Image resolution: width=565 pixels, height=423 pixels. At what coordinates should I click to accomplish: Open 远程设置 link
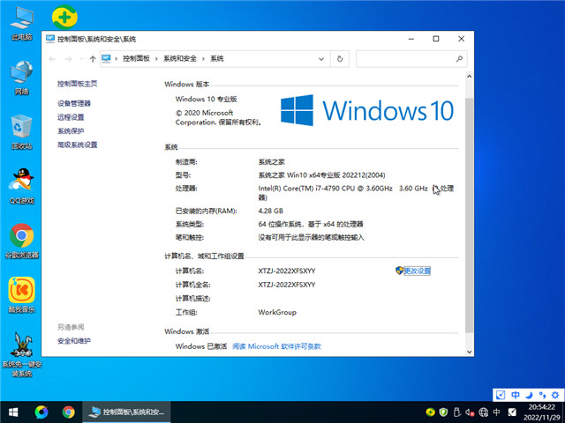tap(71, 117)
